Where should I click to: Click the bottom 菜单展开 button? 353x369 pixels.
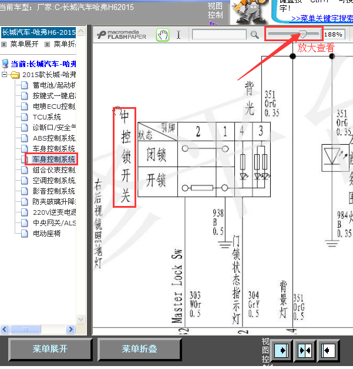tap(50, 349)
